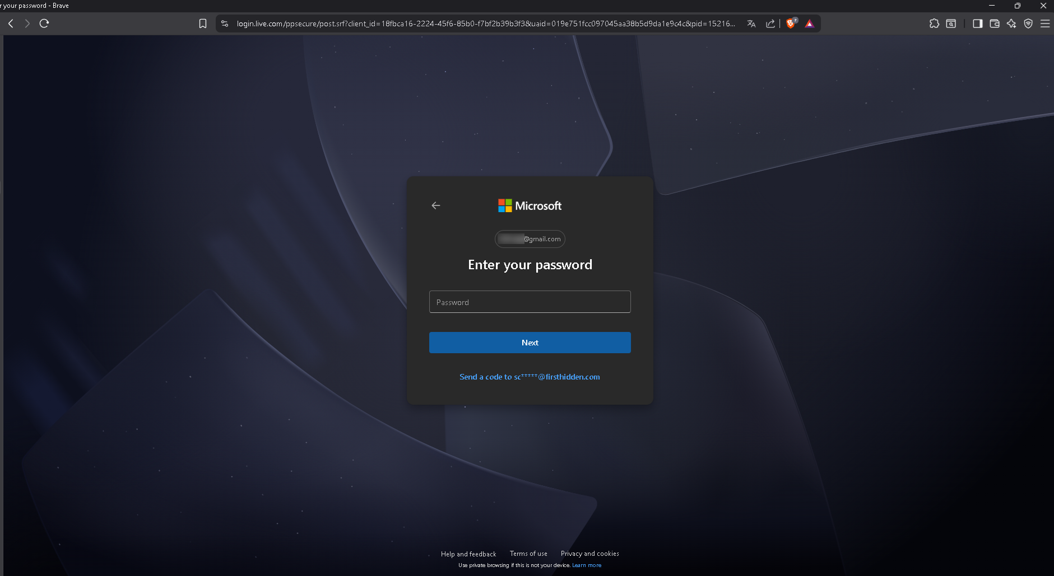Reload the current page
Screen dimensions: 1054x576
coord(44,24)
